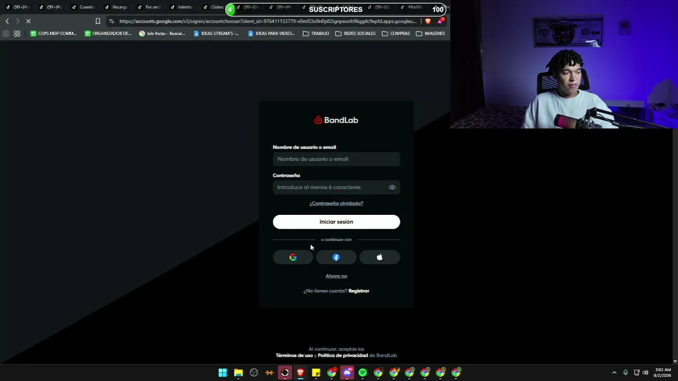
Task: Open volume control in the system tray
Action: point(646,373)
